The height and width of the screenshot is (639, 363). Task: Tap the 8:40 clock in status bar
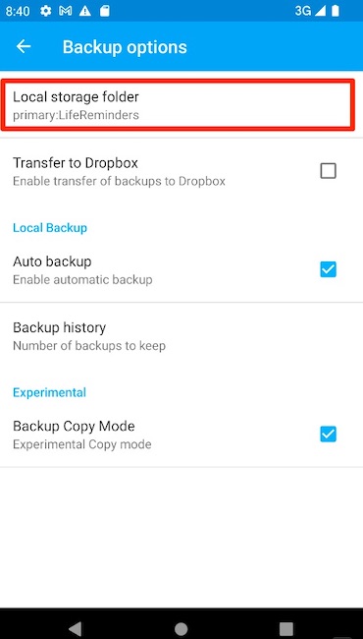18,11
